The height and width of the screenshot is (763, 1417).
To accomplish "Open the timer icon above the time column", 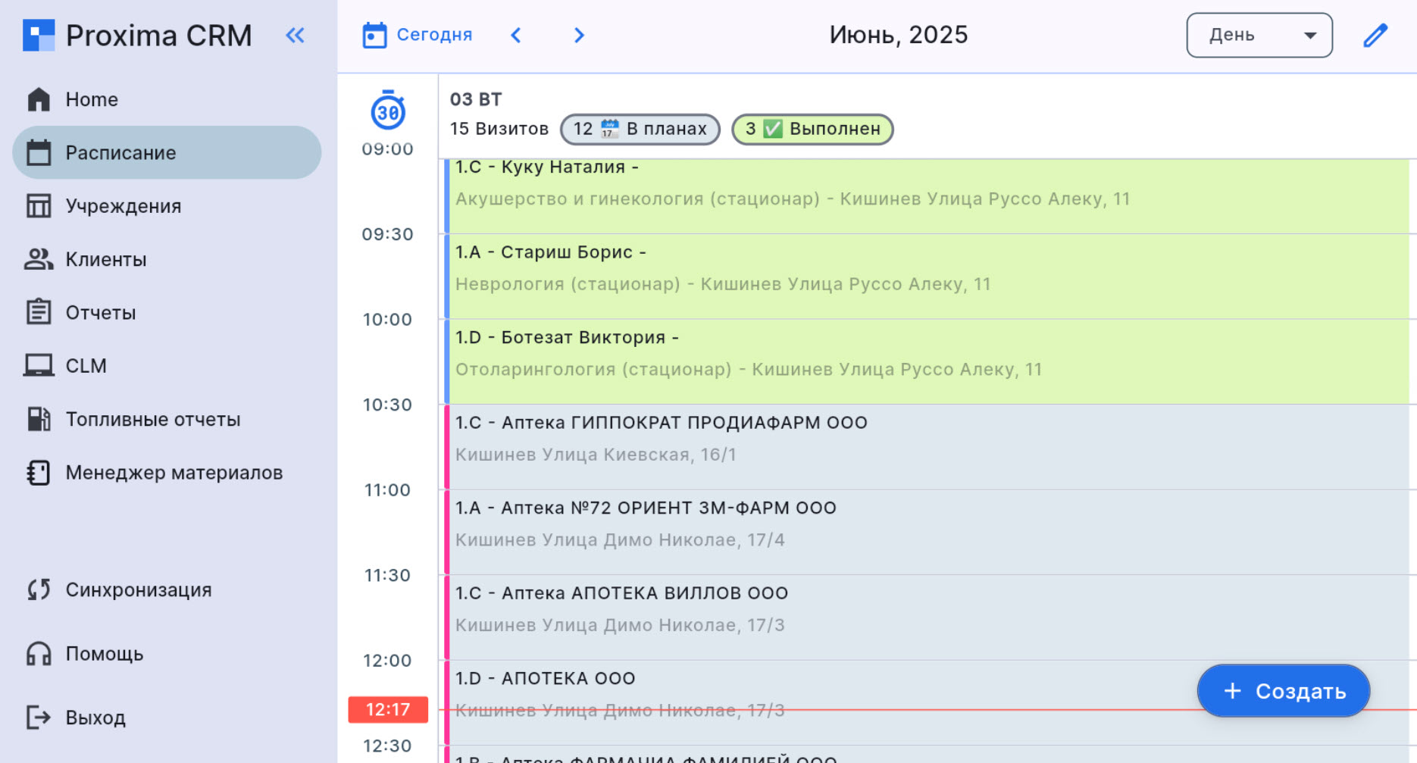I will (387, 112).
